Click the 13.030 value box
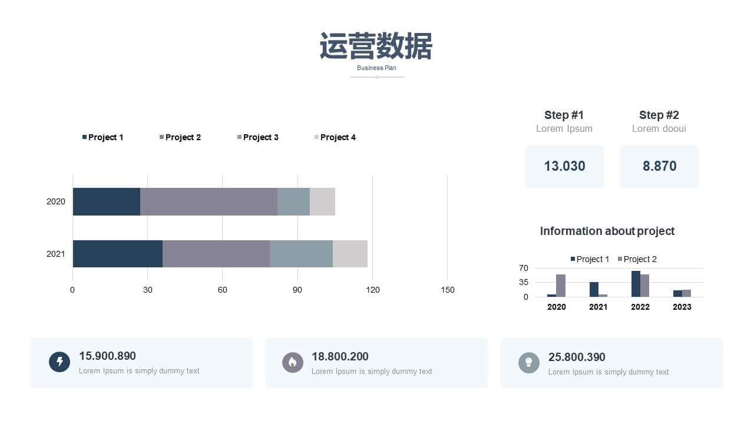Screen dimensions: 754x424 tap(564, 167)
